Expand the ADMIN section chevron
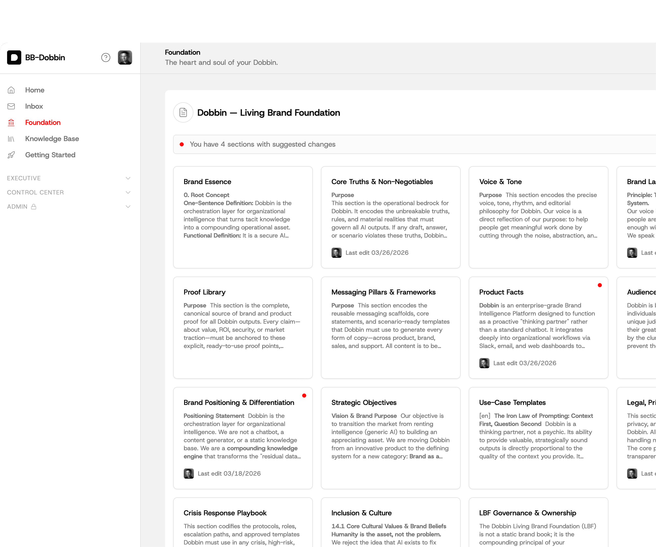656x547 pixels. 128,207
